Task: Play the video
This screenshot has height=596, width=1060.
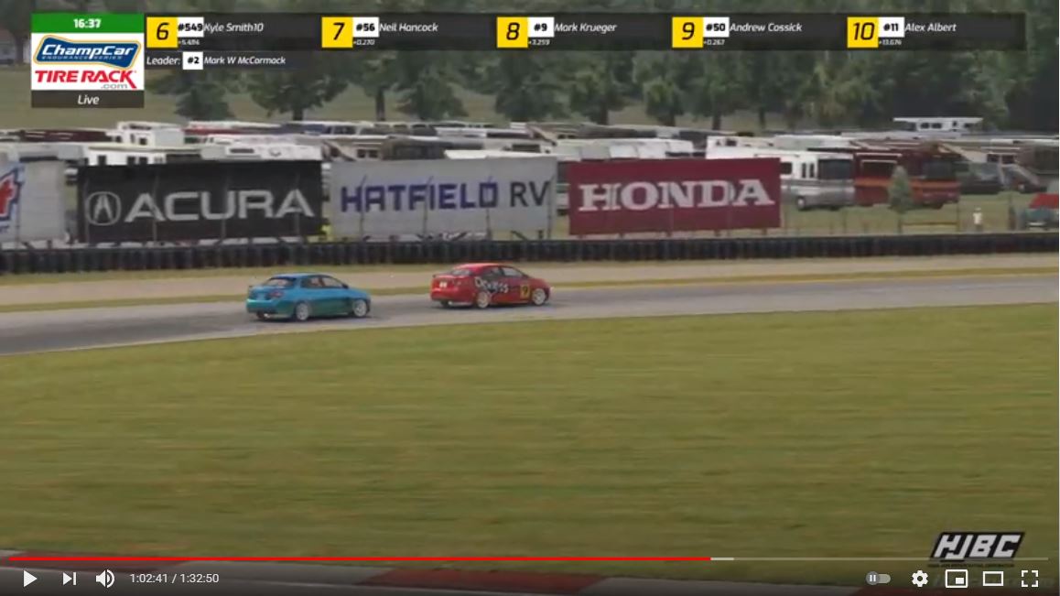Action: click(29, 579)
